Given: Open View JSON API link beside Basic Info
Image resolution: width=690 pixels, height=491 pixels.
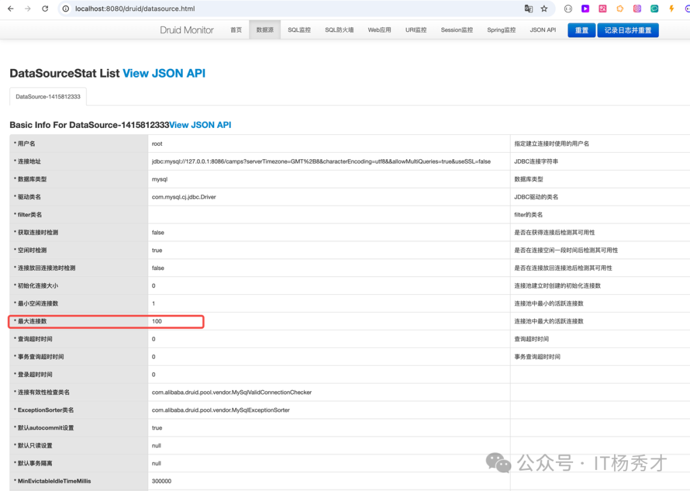Looking at the screenshot, I should (x=200, y=125).
